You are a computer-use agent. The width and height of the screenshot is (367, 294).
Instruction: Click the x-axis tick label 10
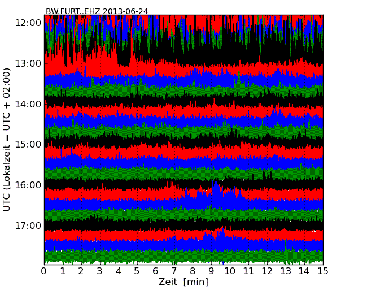pyautogui.click(x=230, y=271)
